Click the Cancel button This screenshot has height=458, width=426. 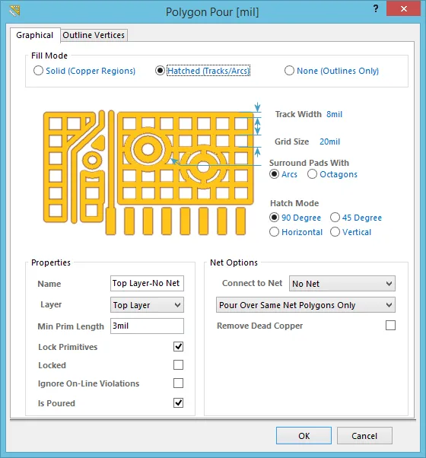(x=364, y=435)
